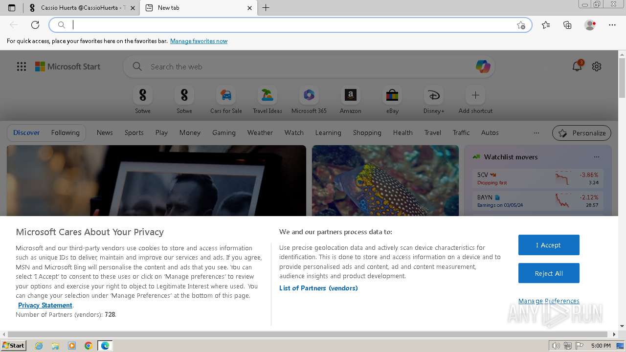626x352 pixels.
Task: Open the eBay shortcut
Action: tap(392, 99)
